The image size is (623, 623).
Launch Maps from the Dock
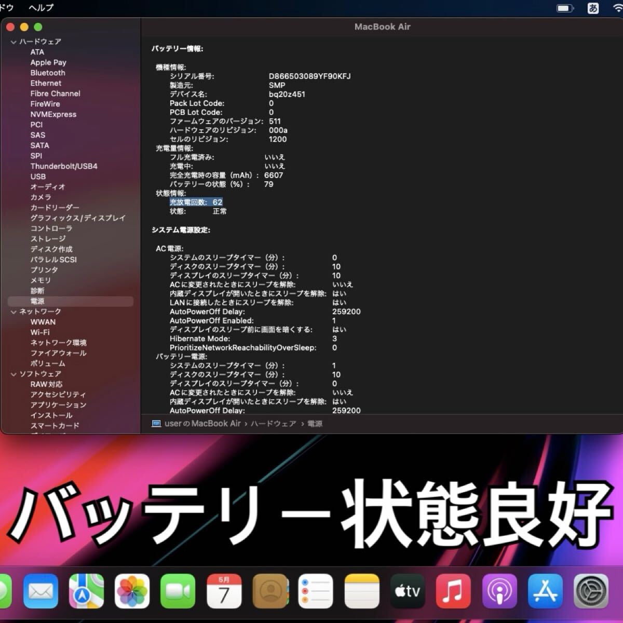[87, 591]
